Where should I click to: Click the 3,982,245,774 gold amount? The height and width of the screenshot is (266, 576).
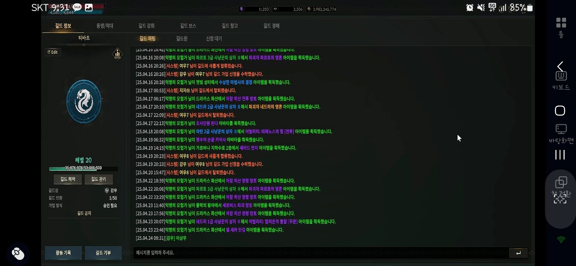[324, 9]
